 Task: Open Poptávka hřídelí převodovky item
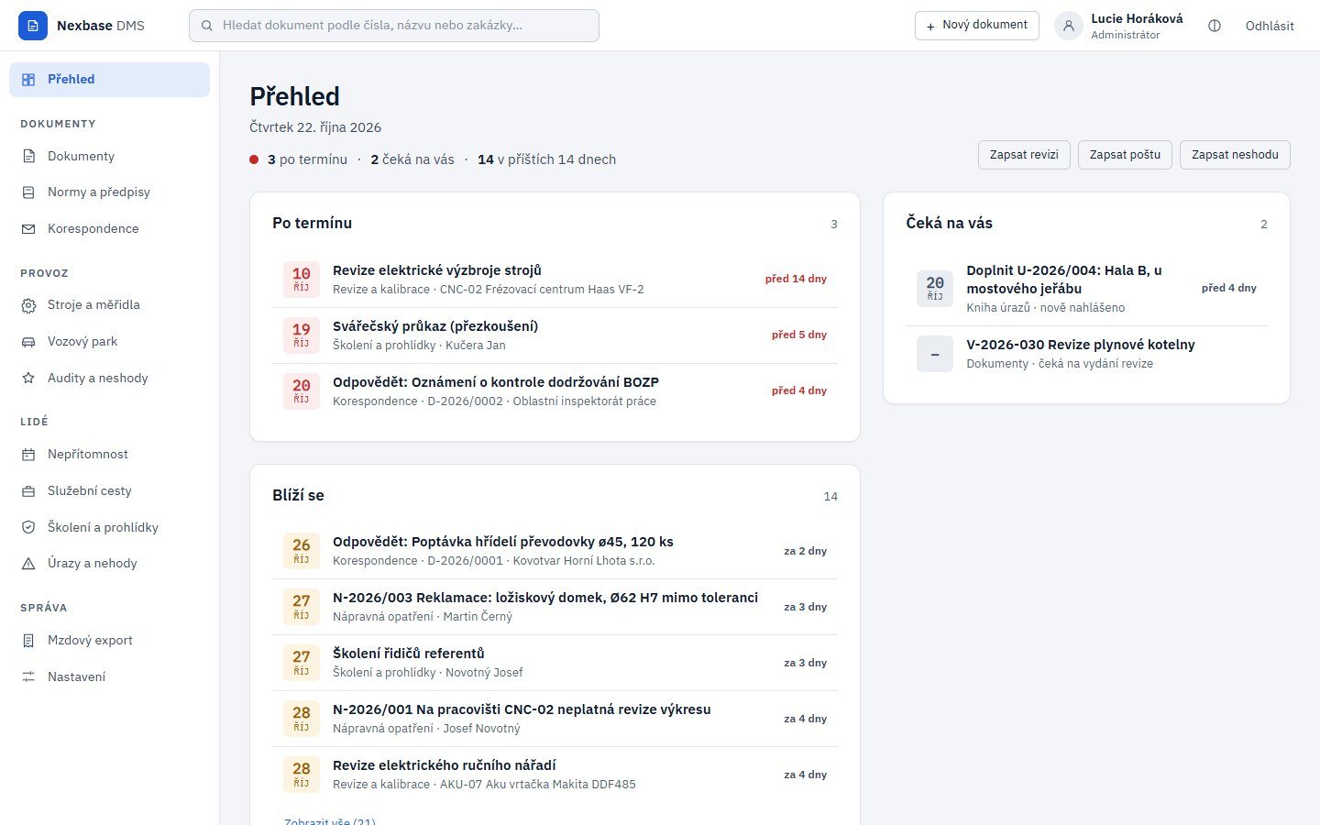point(555,552)
